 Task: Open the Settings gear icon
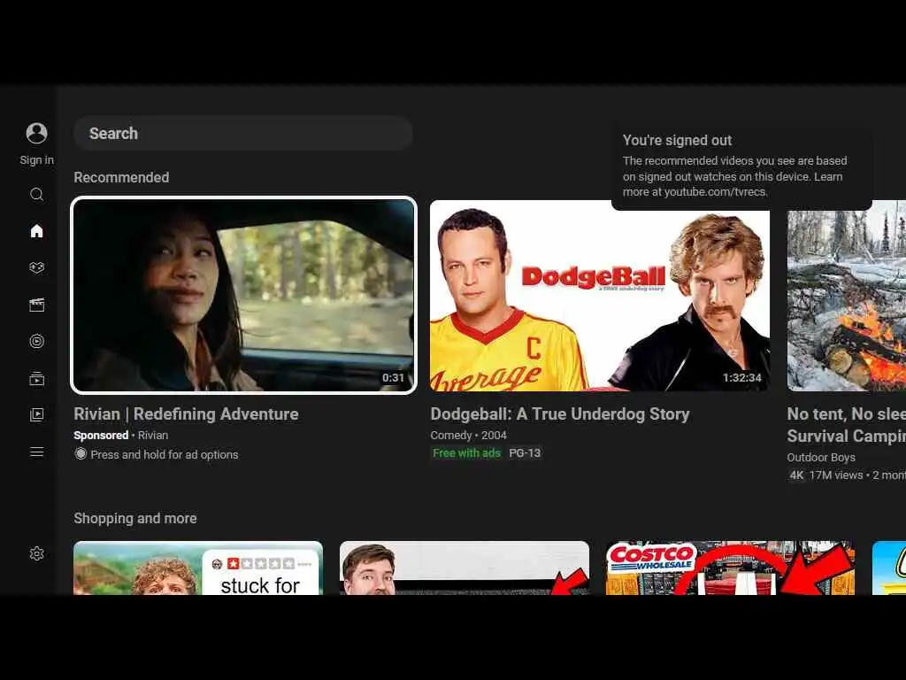tap(36, 553)
